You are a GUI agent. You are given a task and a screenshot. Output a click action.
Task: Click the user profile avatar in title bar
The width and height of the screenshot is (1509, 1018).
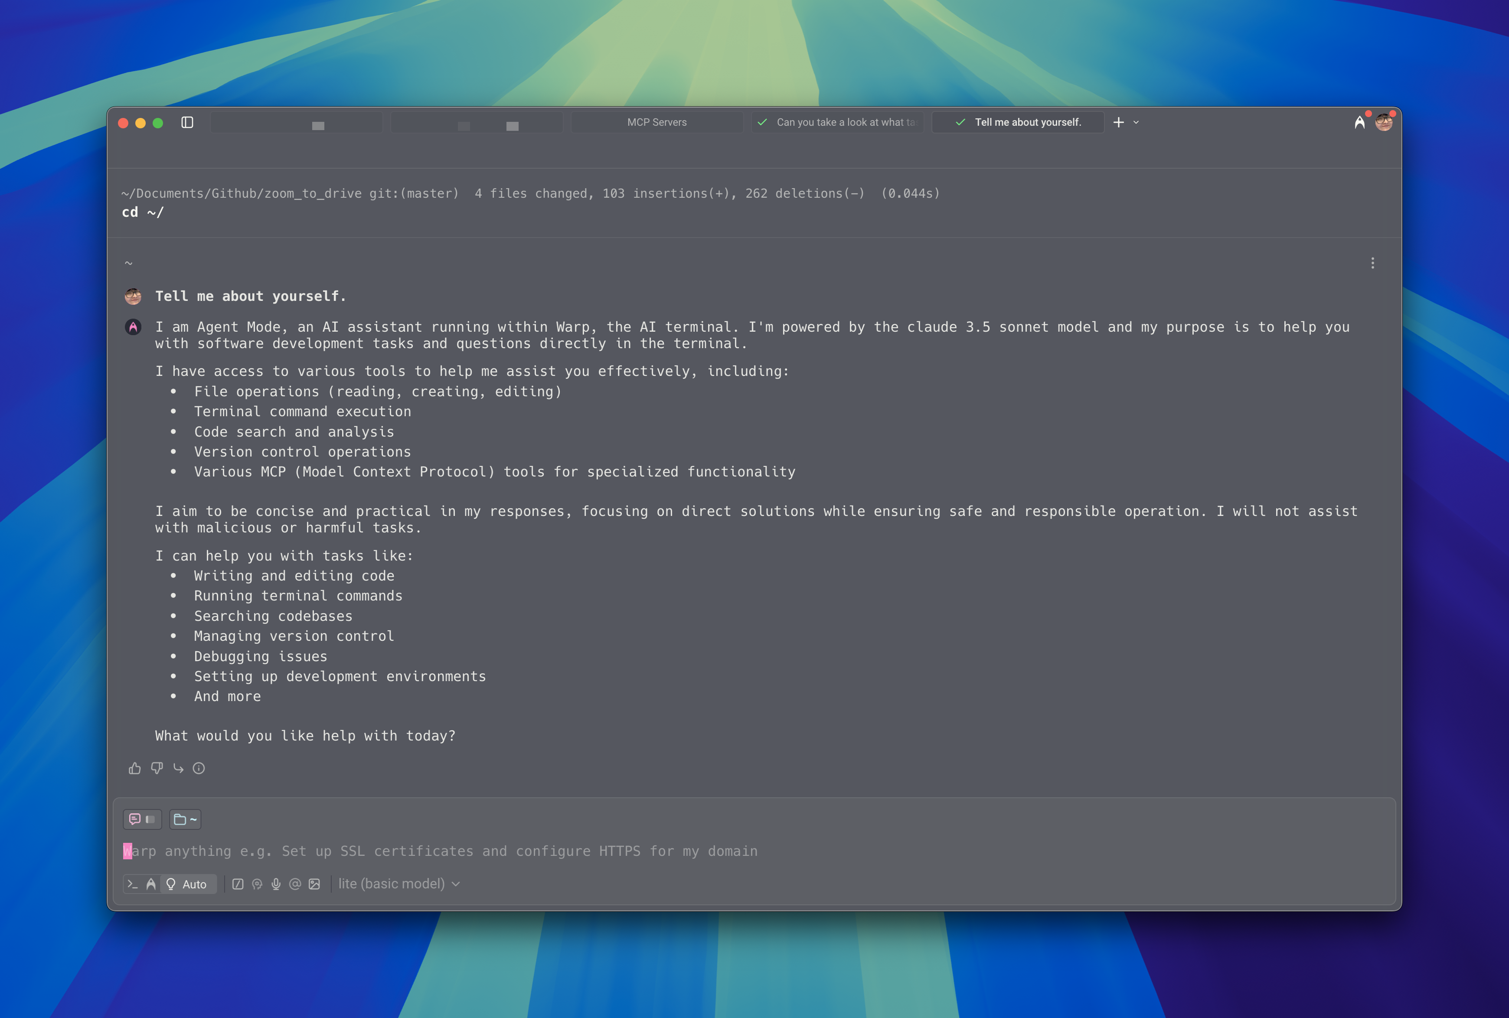[x=1384, y=122]
